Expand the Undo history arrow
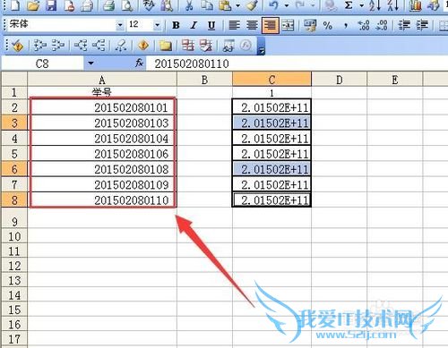The width and height of the screenshot is (448, 348). [286, 6]
